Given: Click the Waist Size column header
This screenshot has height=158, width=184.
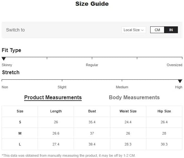Looking at the screenshot, I should [128, 111].
